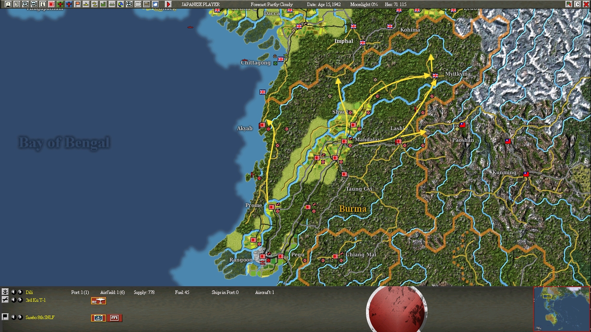Click the lined document toolbar icon
591x332 pixels.
[x=16, y=4]
